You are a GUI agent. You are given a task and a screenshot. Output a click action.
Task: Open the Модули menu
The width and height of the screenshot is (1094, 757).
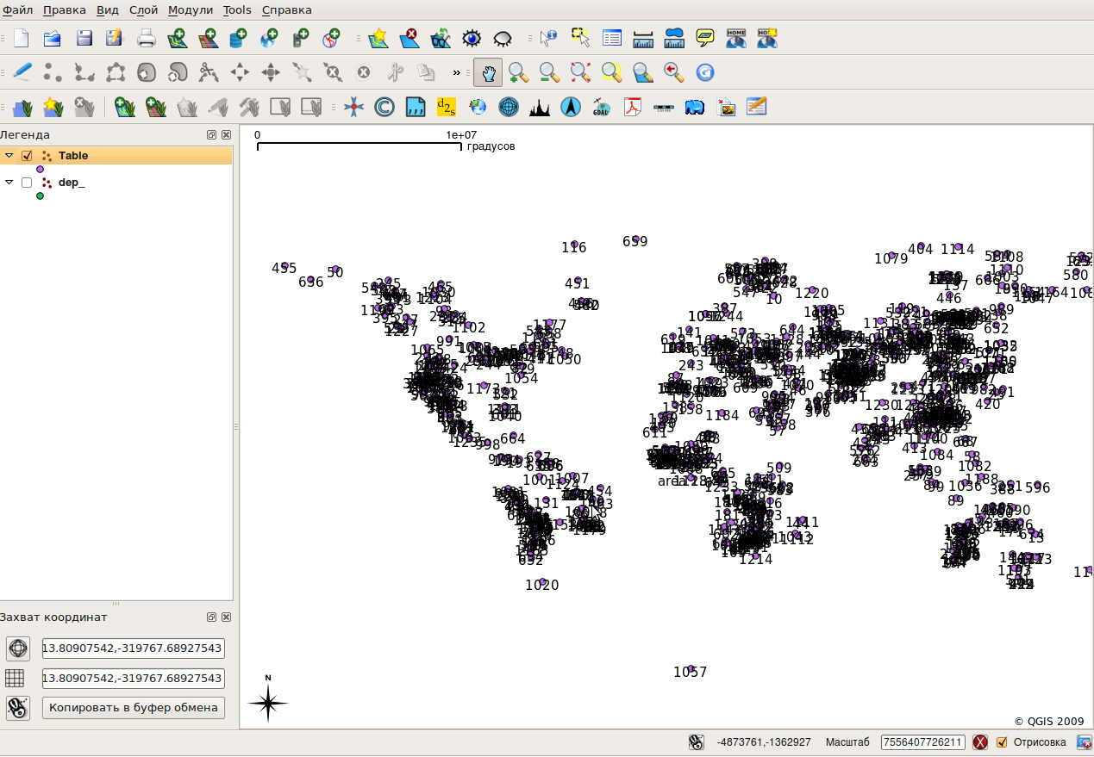coord(191,9)
